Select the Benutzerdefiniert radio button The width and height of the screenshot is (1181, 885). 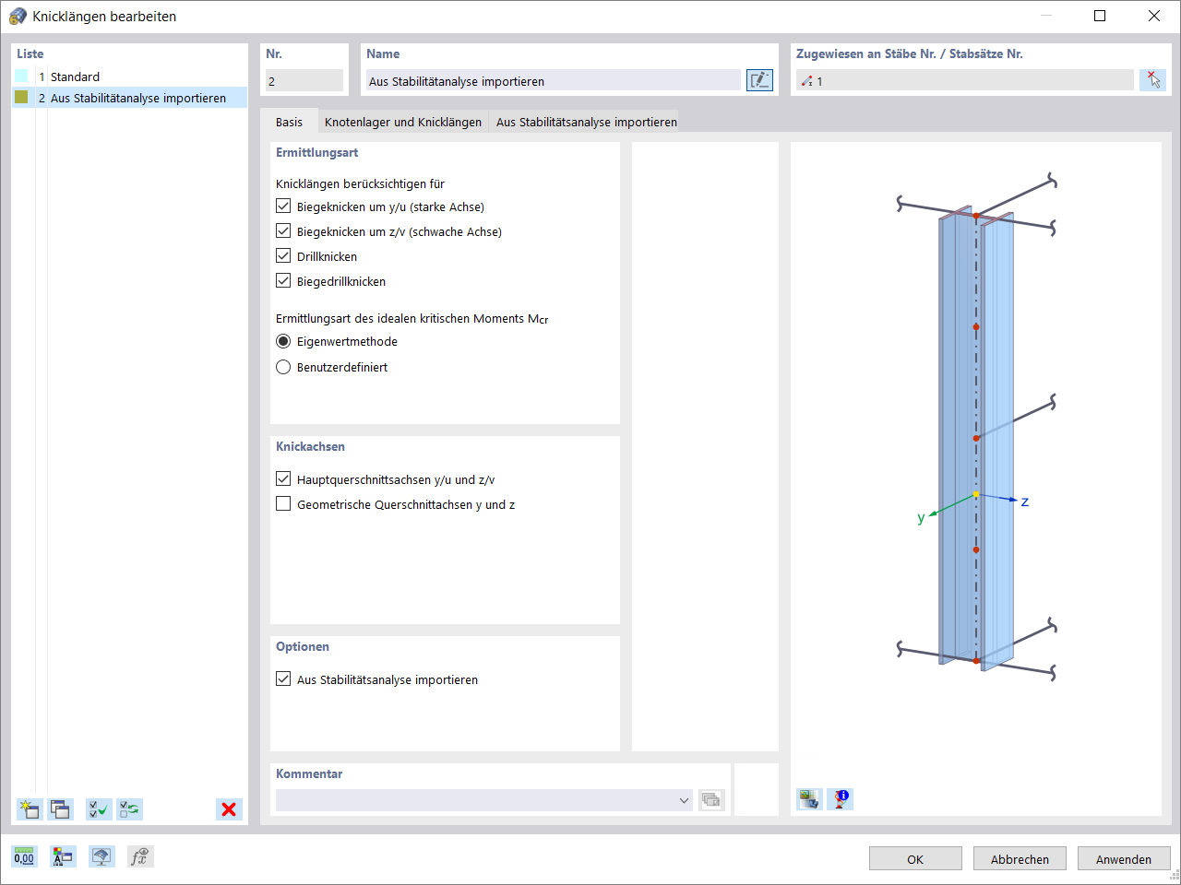(283, 367)
